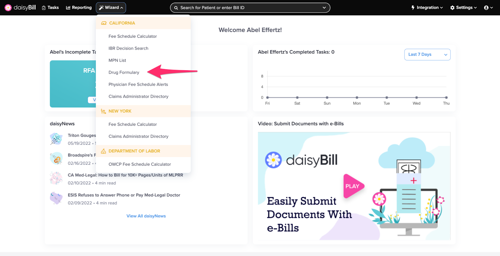Open the Last 7 Days selector
The width and height of the screenshot is (500, 256).
[x=427, y=55]
